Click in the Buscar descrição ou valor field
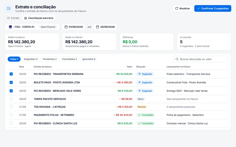236x147 pixels. tap(201, 59)
